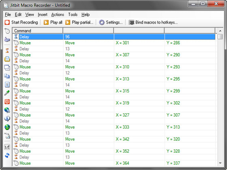The image size is (227, 170).
Task: Click the play macro file sidebar icon
Action: click(x=7, y=136)
